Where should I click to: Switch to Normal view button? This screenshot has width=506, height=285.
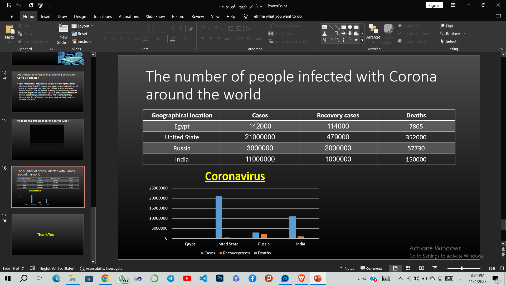click(395, 268)
